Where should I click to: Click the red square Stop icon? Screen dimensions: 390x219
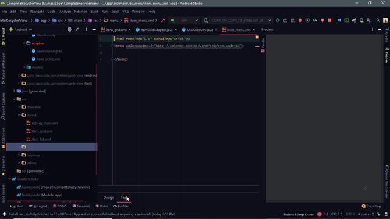click(x=330, y=20)
